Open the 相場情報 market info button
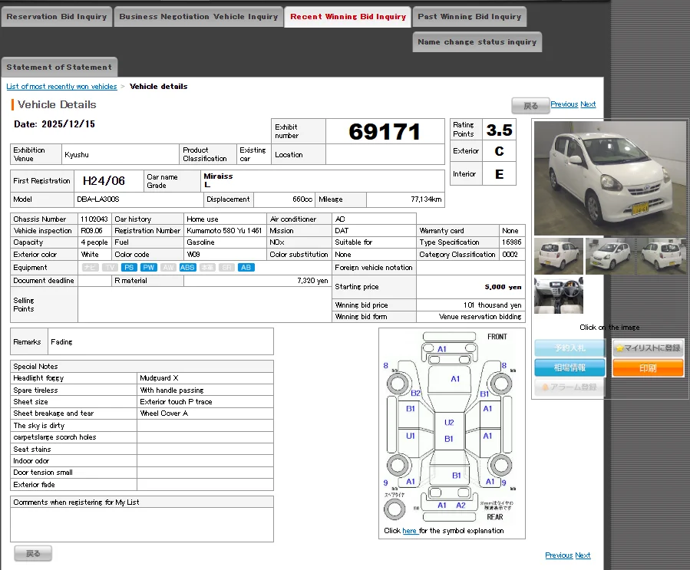This screenshot has width=690, height=570. [x=569, y=367]
